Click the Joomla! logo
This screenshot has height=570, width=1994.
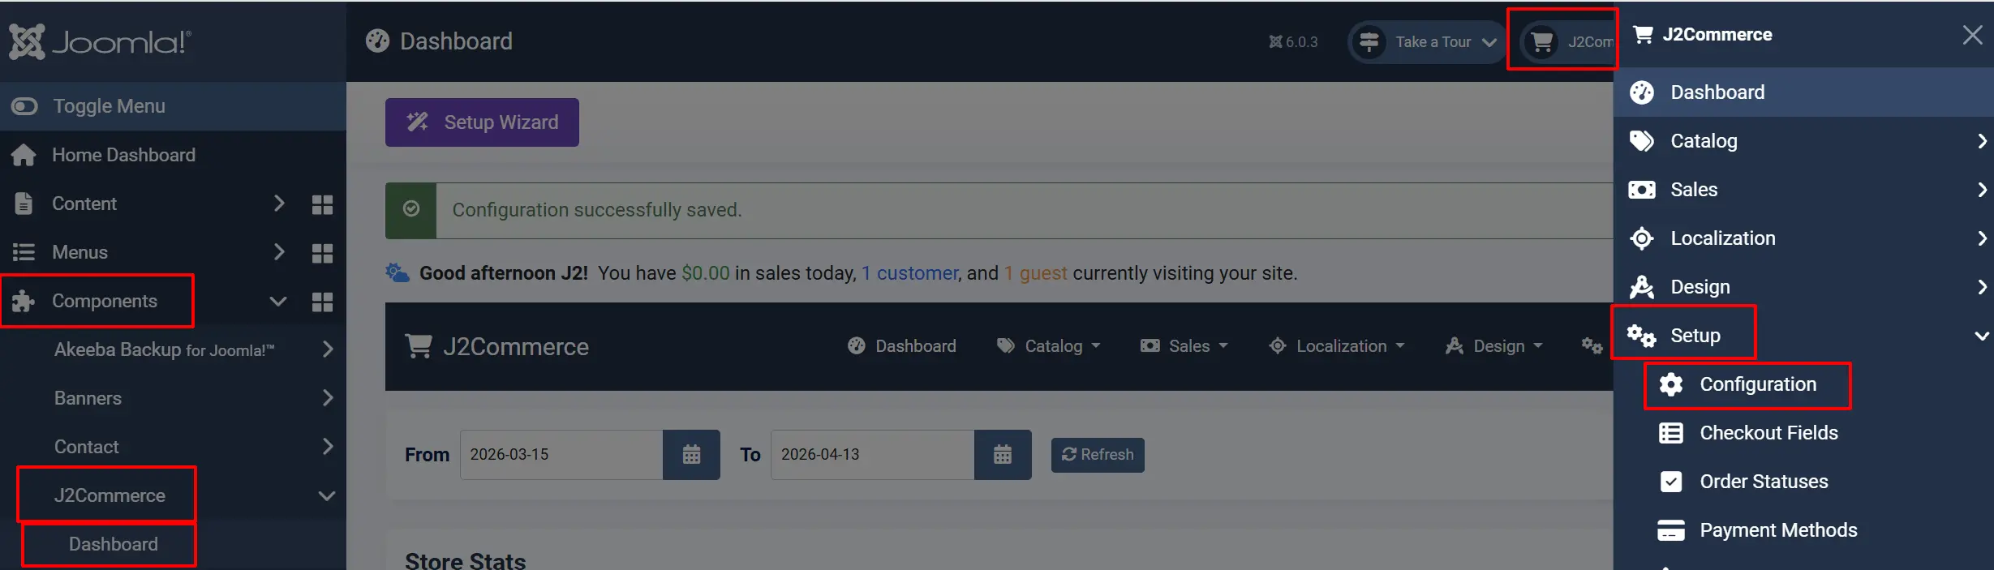pos(101,41)
